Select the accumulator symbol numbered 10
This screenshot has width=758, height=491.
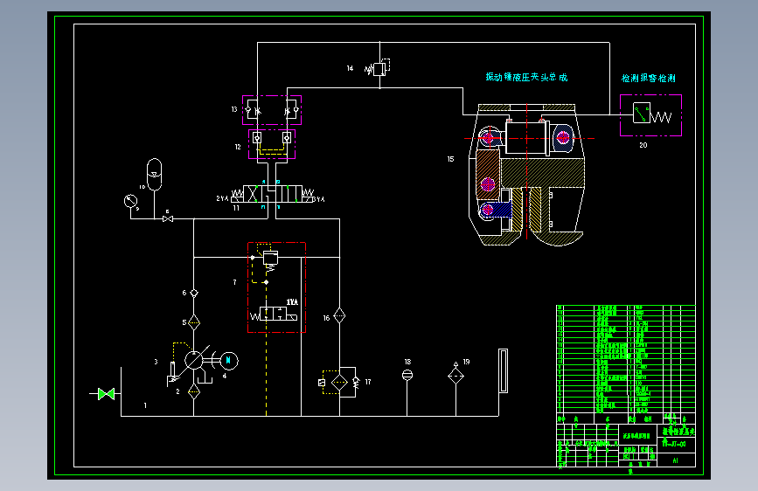point(154,175)
